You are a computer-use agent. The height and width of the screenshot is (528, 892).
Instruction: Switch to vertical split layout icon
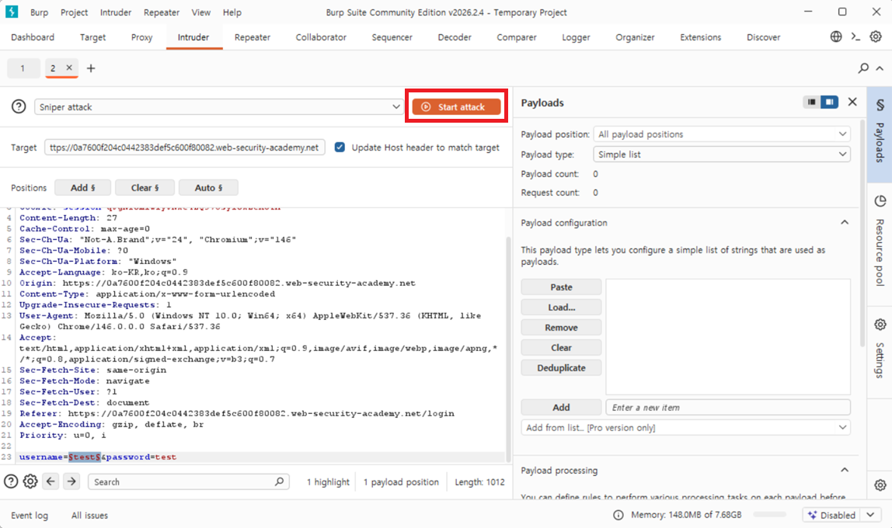829,102
